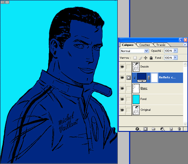Click the Original layer thumbnail
The width and height of the screenshot is (188, 164).
point(136,110)
